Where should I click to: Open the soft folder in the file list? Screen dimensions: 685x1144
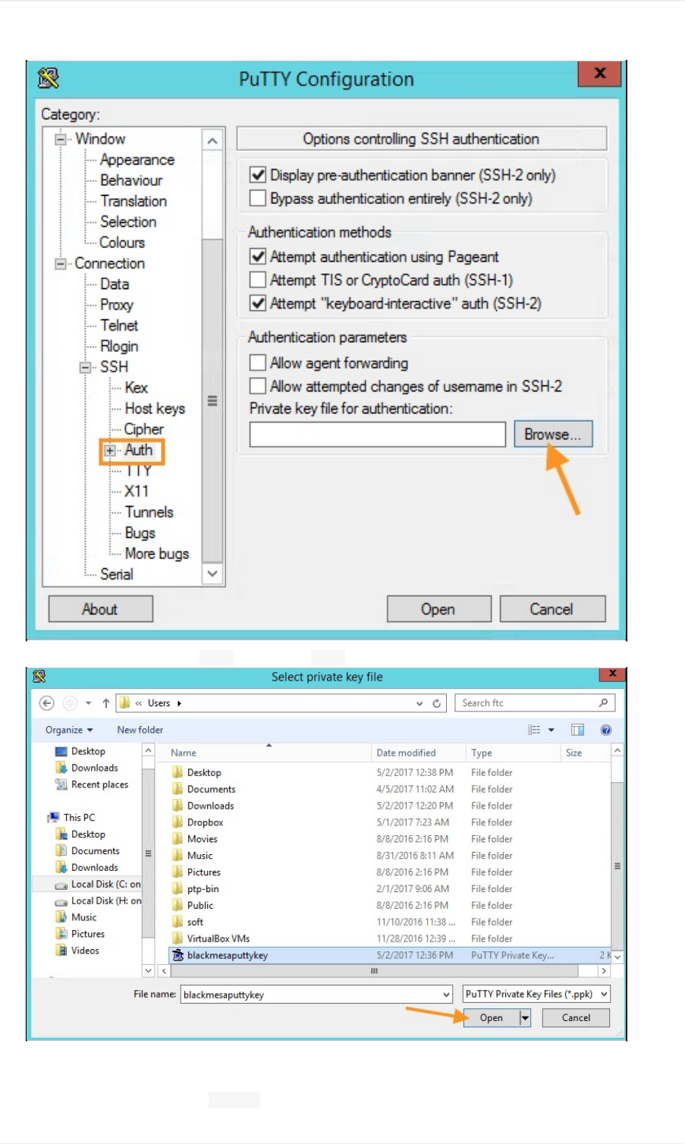coord(187,922)
